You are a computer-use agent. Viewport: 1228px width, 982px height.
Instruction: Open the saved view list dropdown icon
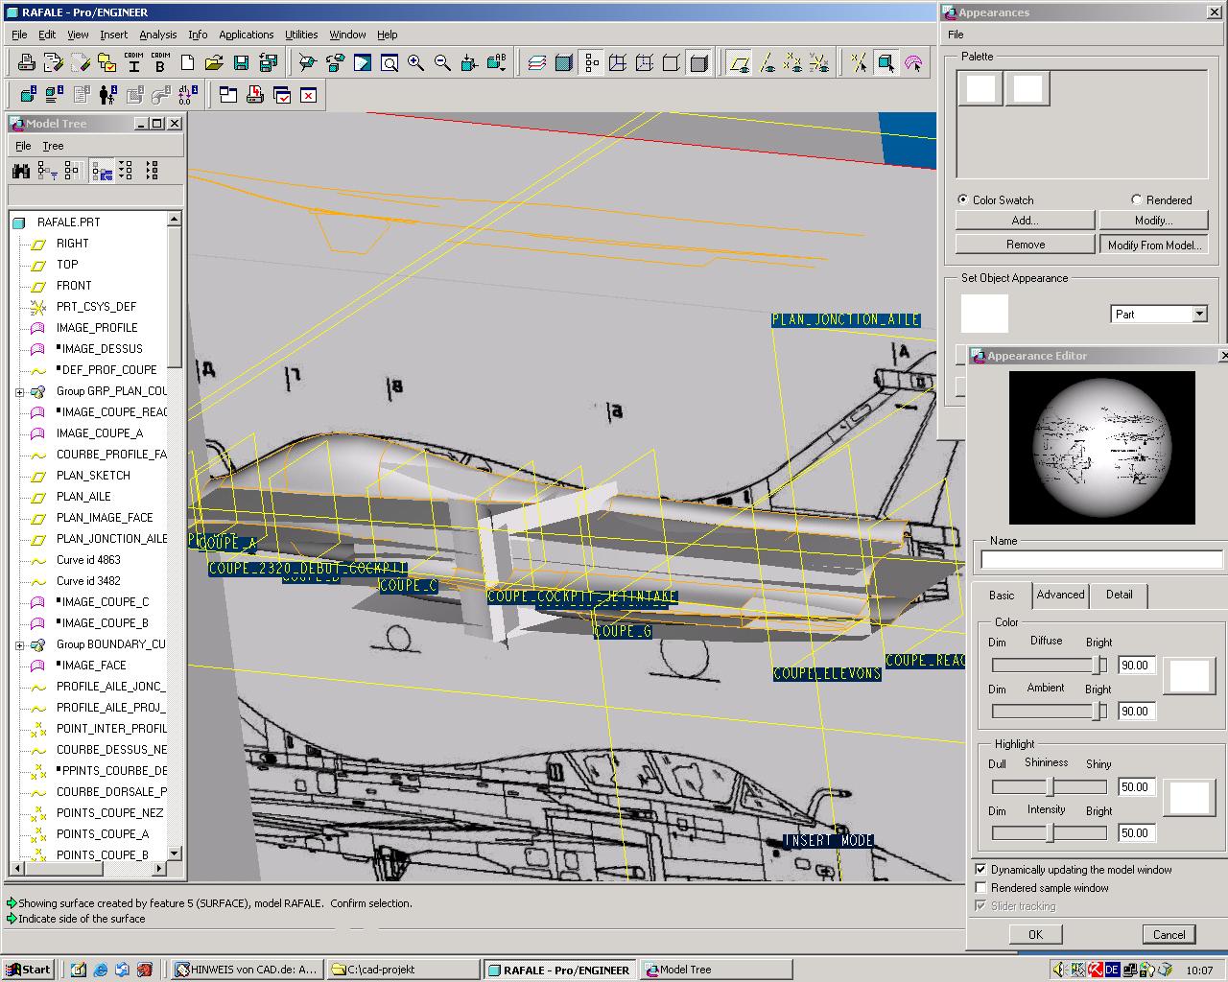pyautogui.click(x=496, y=63)
